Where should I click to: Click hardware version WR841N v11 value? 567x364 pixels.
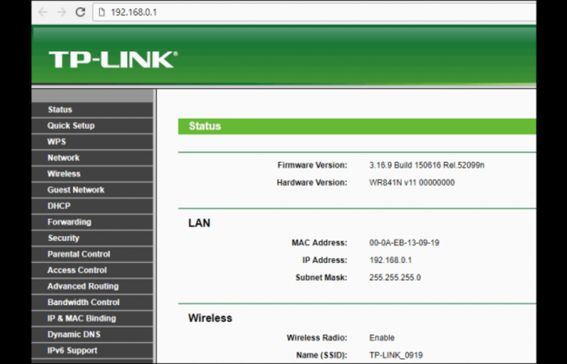pyautogui.click(x=411, y=183)
